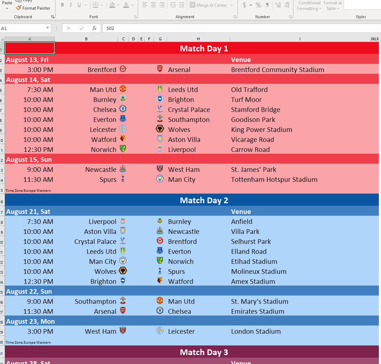Image resolution: width=381 pixels, height=364 pixels.
Task: Select the August 23, Mon date cell
Action: tap(30, 322)
